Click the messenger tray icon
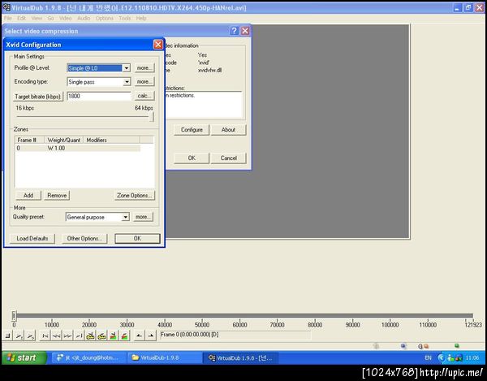The height and width of the screenshot is (381, 487). (450, 358)
